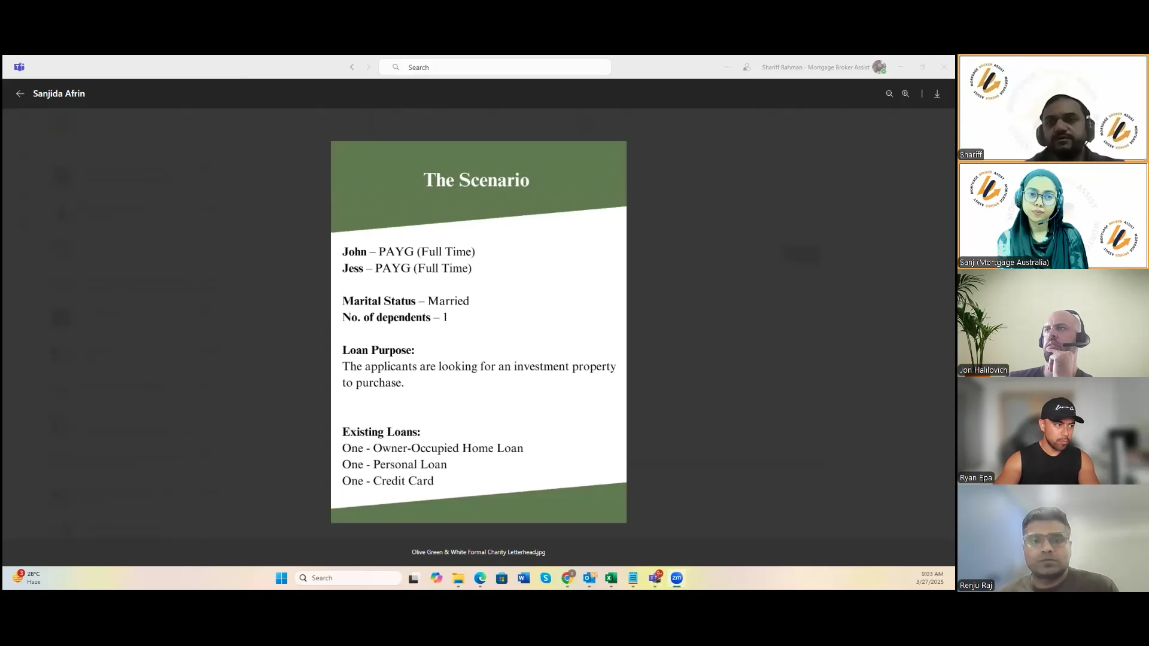Viewport: 1149px width, 646px height.
Task: Open Microsoft Word from the taskbar
Action: pos(524,578)
